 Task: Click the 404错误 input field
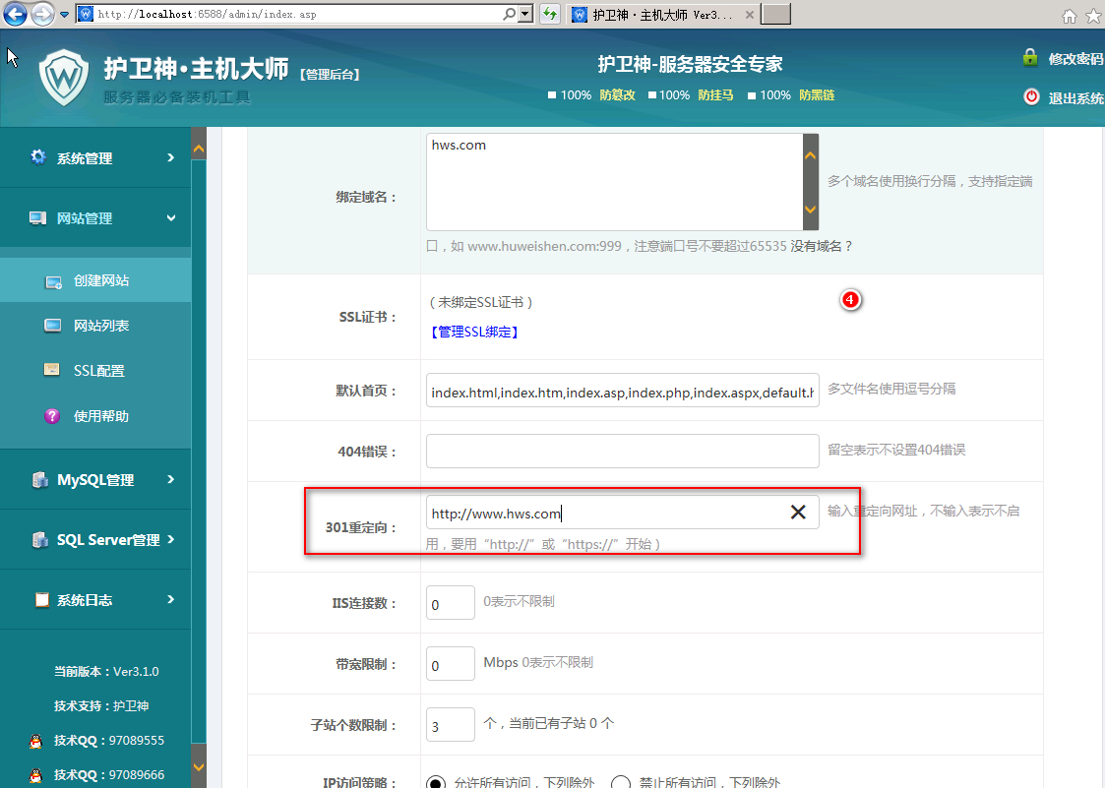(x=622, y=451)
